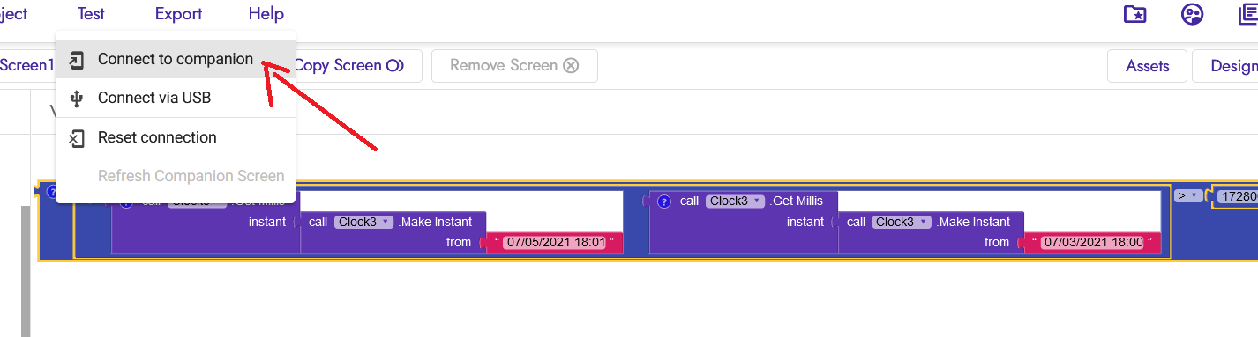Click the question mark icon on the outer block
This screenshot has width=1258, height=337.
[x=52, y=191]
